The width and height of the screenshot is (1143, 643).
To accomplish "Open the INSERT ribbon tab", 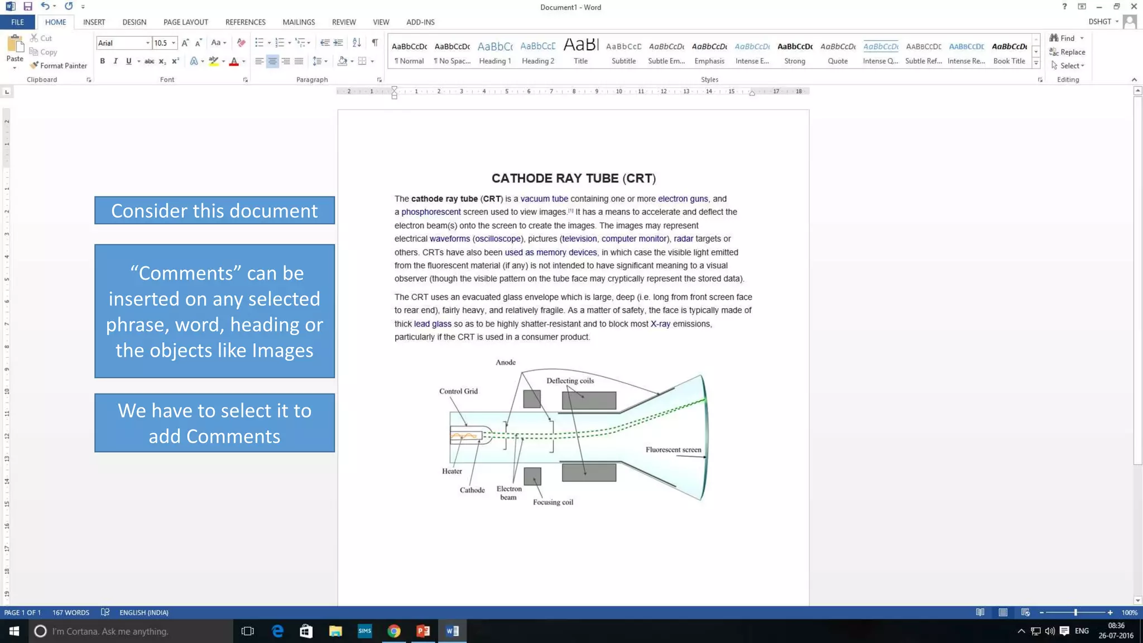I will [94, 22].
